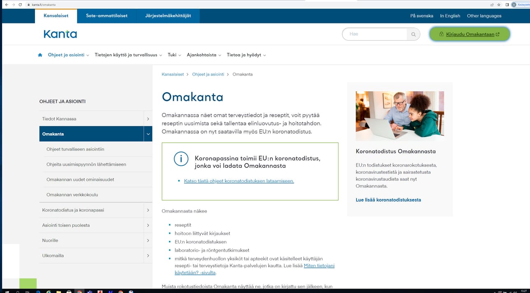The width and height of the screenshot is (530, 293).
Task: Open the Ohjeet ja asiointi menu
Action: click(x=68, y=55)
